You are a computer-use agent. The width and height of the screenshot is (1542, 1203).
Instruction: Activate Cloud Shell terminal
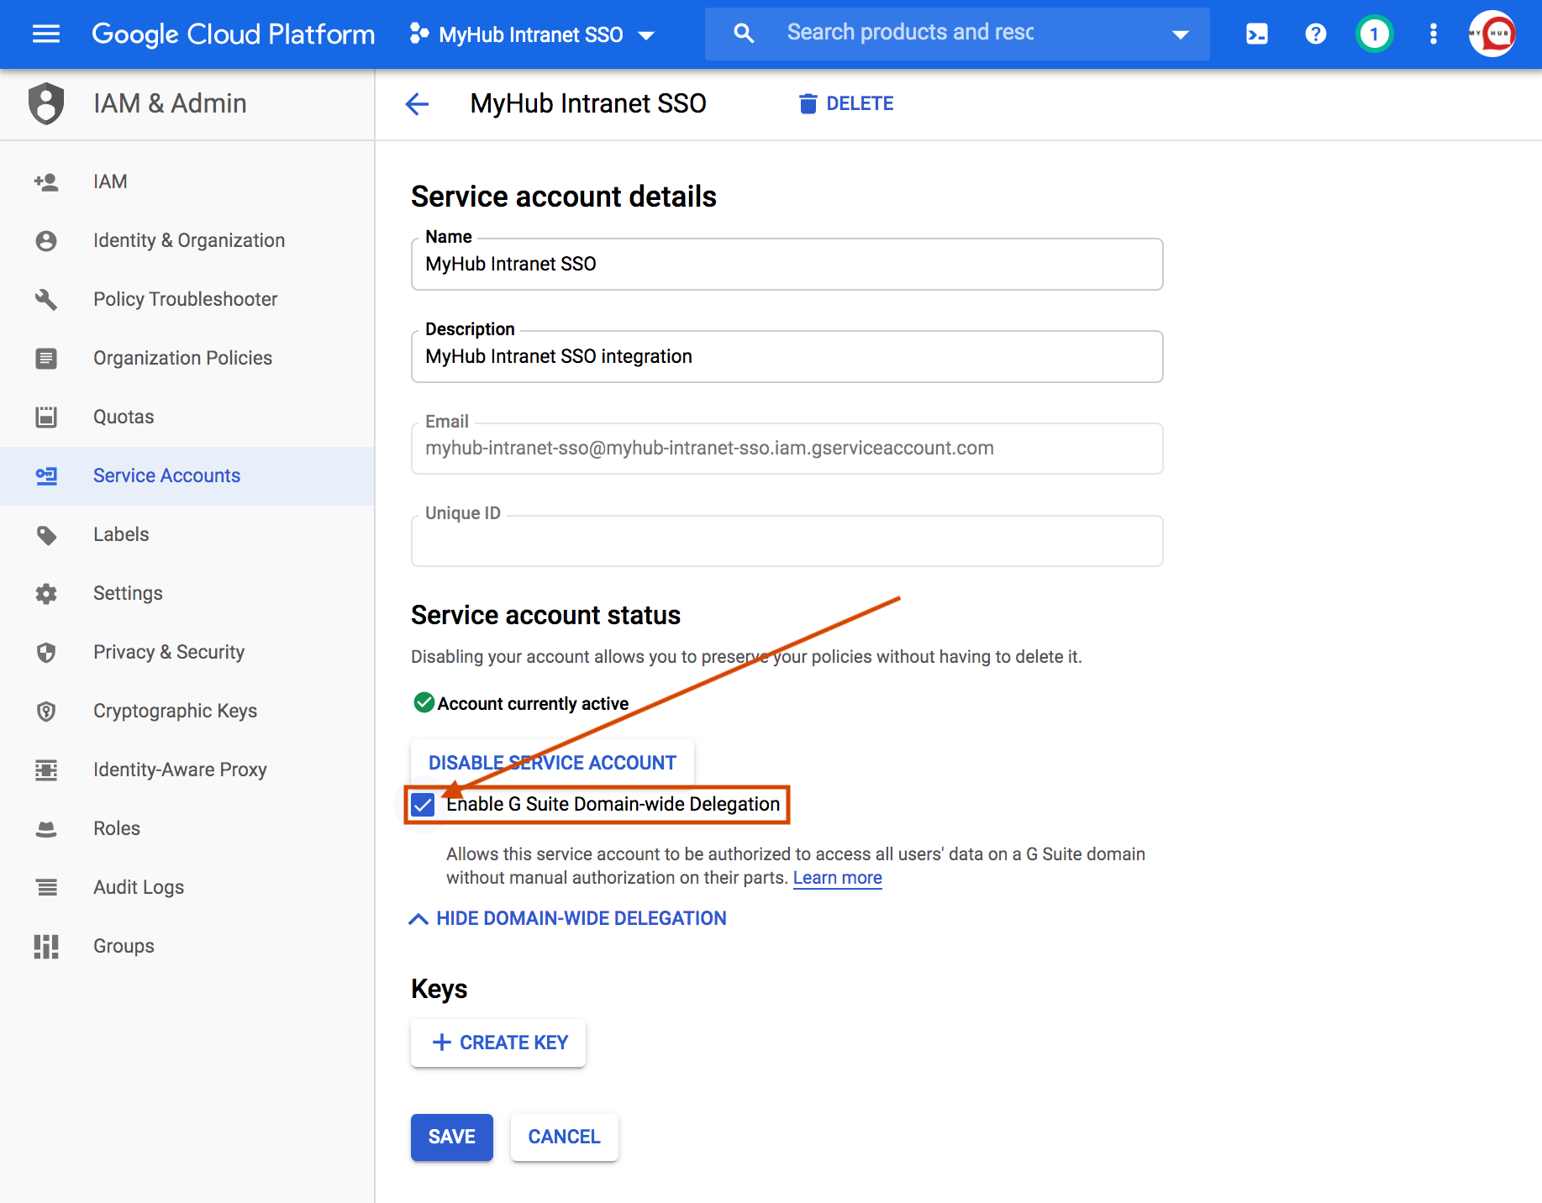(x=1256, y=34)
